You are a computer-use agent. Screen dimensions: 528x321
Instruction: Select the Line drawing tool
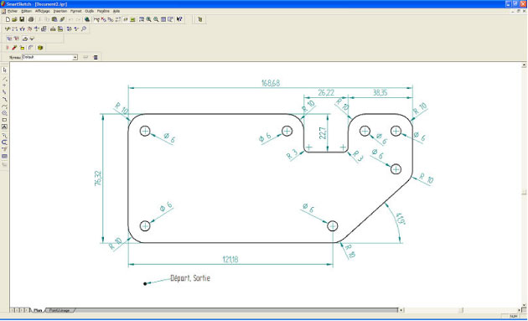[4, 79]
